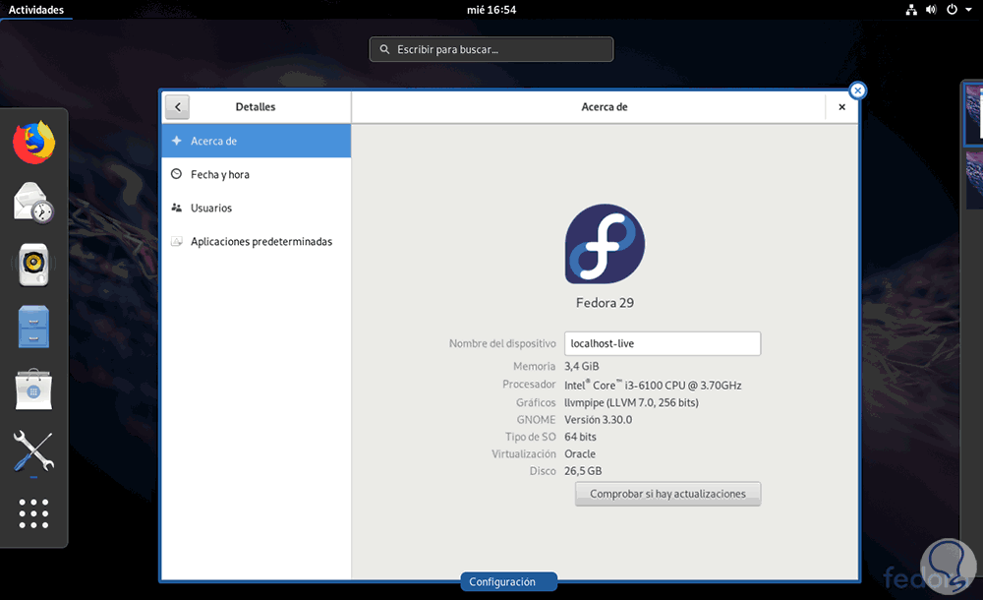Viewport: 983px width, 600px height.
Task: Open Files cabinet icon in dock
Action: 33,327
